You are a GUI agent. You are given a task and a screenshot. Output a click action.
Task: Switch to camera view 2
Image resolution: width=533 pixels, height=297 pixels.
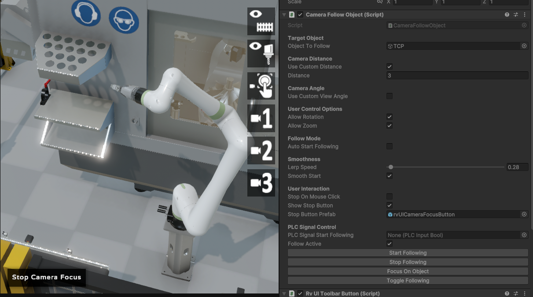click(x=261, y=151)
